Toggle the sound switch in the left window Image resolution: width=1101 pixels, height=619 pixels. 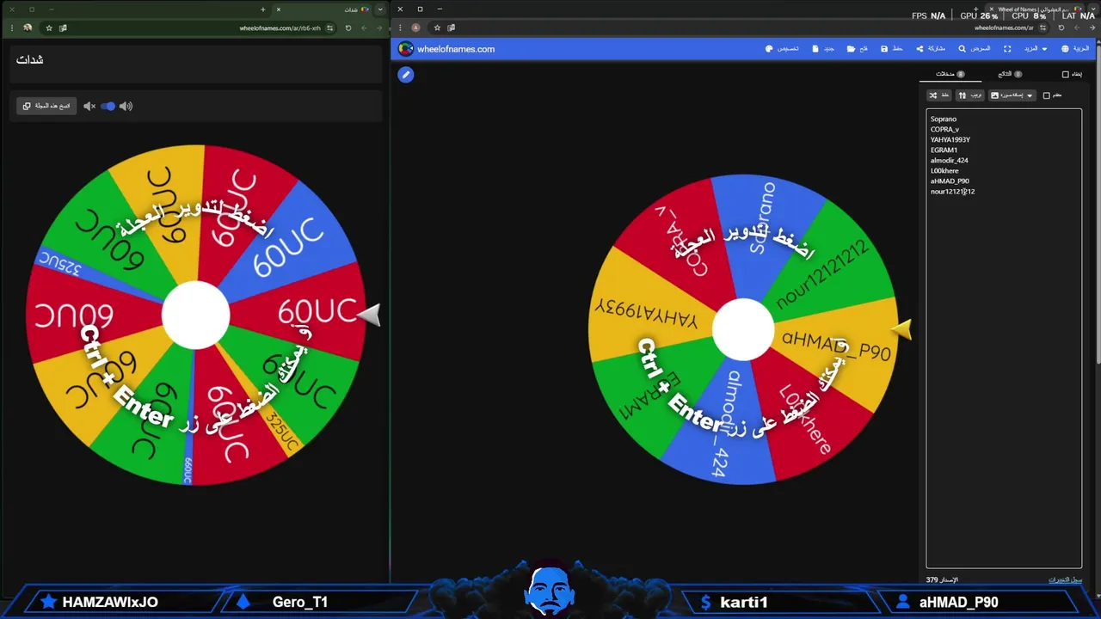point(108,107)
